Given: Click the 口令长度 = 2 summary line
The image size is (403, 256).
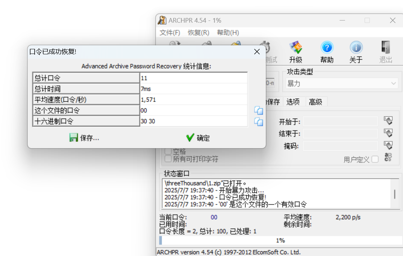Looking at the screenshot, I should pyautogui.click(x=208, y=232).
